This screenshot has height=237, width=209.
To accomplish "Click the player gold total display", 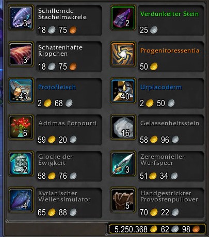I will tap(157, 229).
